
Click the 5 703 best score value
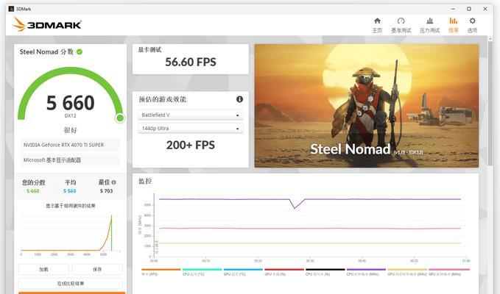coord(106,191)
